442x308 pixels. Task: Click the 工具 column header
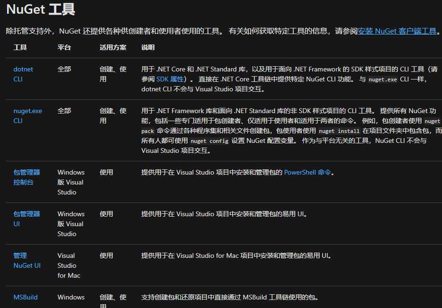20,47
